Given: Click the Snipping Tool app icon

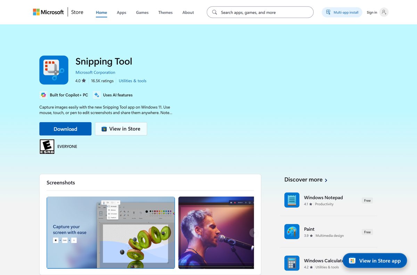Looking at the screenshot, I should tap(54, 70).
